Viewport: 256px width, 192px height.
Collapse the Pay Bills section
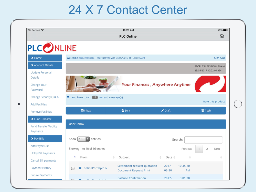point(45,138)
